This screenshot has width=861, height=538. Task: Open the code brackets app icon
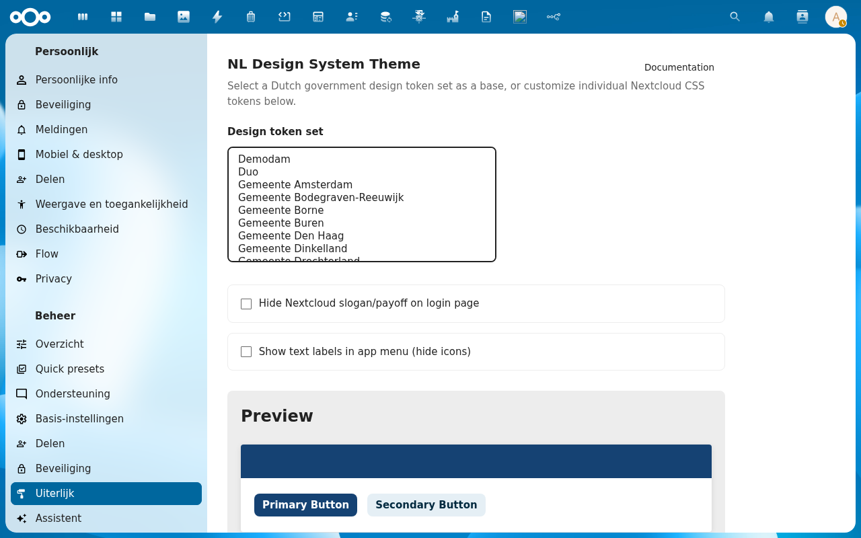(285, 17)
